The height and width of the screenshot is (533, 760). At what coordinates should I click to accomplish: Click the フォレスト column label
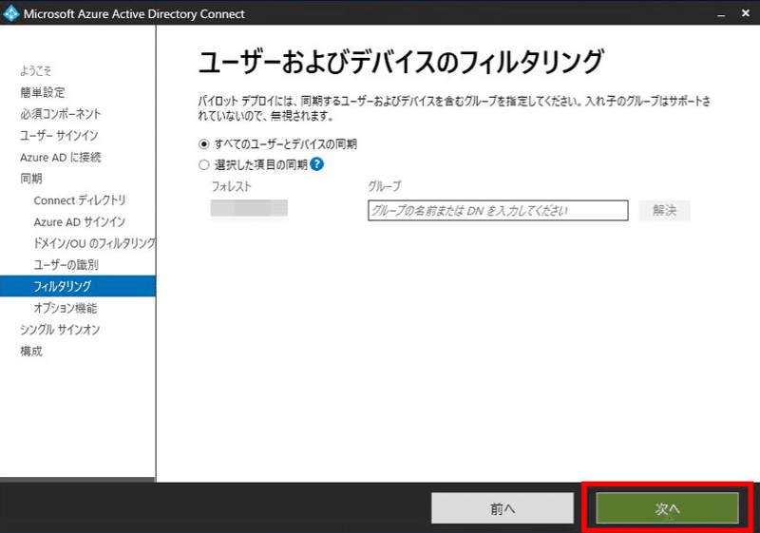tap(232, 186)
